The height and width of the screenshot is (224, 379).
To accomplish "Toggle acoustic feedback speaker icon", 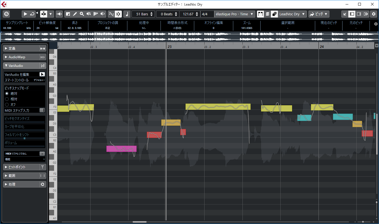I will tap(59, 14).
